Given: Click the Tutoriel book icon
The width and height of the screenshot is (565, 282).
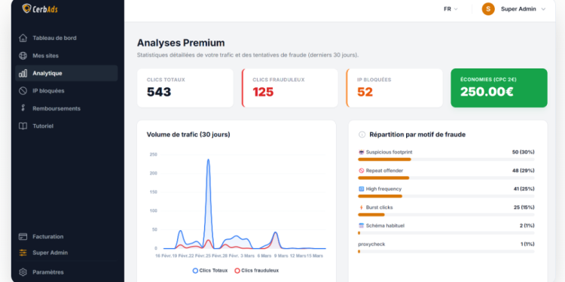Looking at the screenshot, I should click(23, 126).
